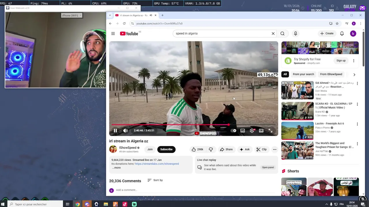The width and height of the screenshot is (369, 207).
Task: Open Sid Ahmed Reaction video thumbnail
Action: pos(298,90)
